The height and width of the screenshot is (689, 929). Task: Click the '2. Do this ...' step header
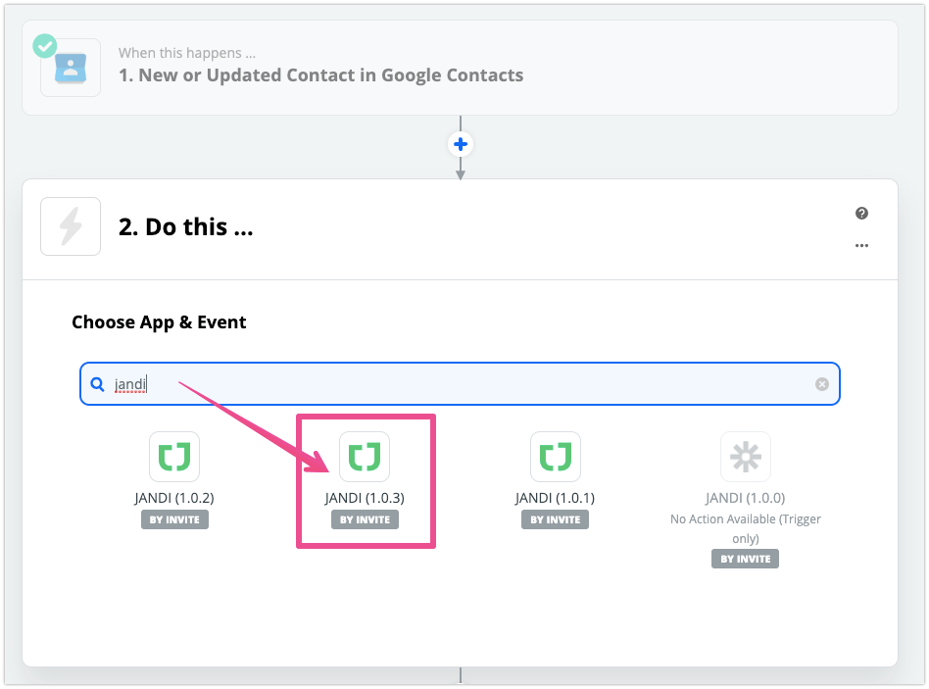pos(186,227)
